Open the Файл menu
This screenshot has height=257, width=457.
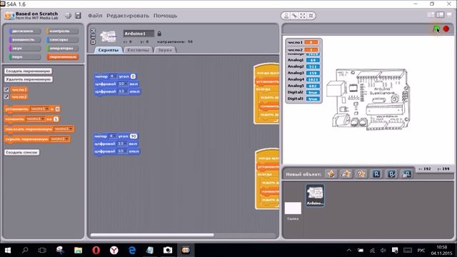point(95,16)
